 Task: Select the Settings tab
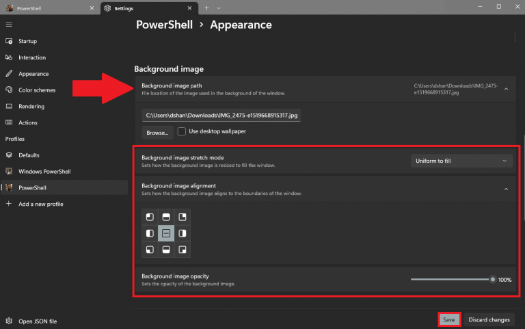pos(149,8)
